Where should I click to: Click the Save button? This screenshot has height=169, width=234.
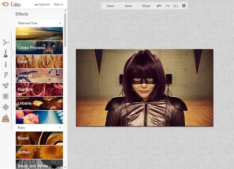tap(128, 6)
